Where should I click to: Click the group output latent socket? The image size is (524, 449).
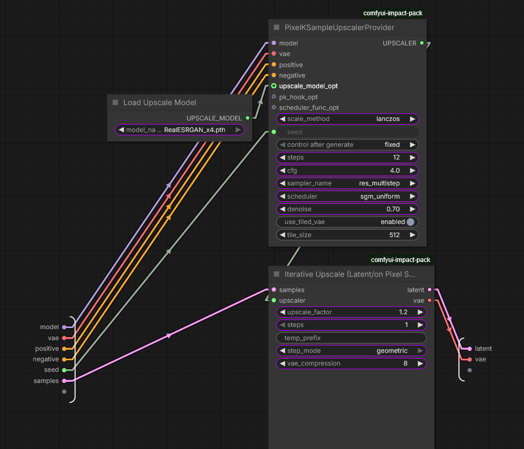tap(469, 349)
